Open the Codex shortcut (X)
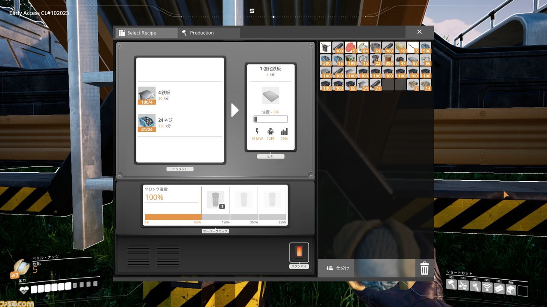Image resolution: width=547 pixels, height=307 pixels. [499, 289]
